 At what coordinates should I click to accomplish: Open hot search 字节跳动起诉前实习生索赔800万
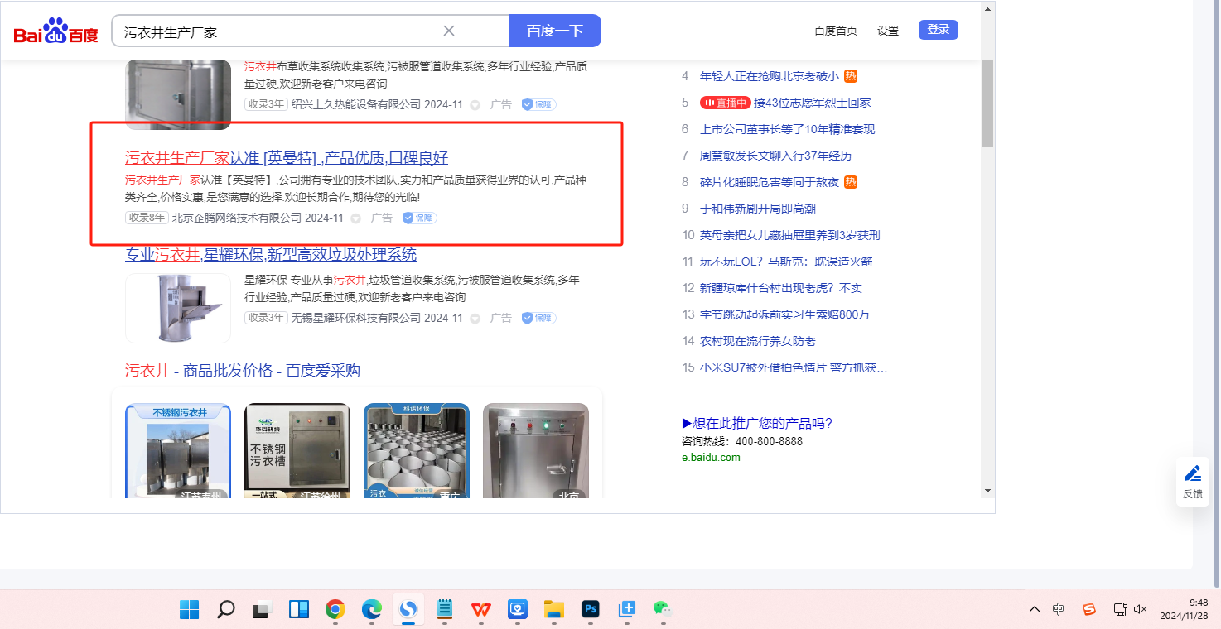click(784, 314)
